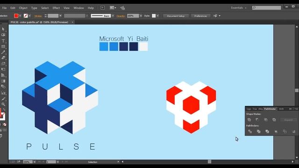Click the Document Setup button
This screenshot has height=168, width=299.
point(176,16)
